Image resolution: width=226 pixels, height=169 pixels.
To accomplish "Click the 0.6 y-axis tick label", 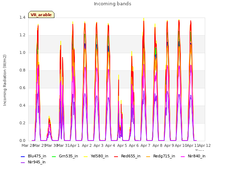I will pos(22,88).
